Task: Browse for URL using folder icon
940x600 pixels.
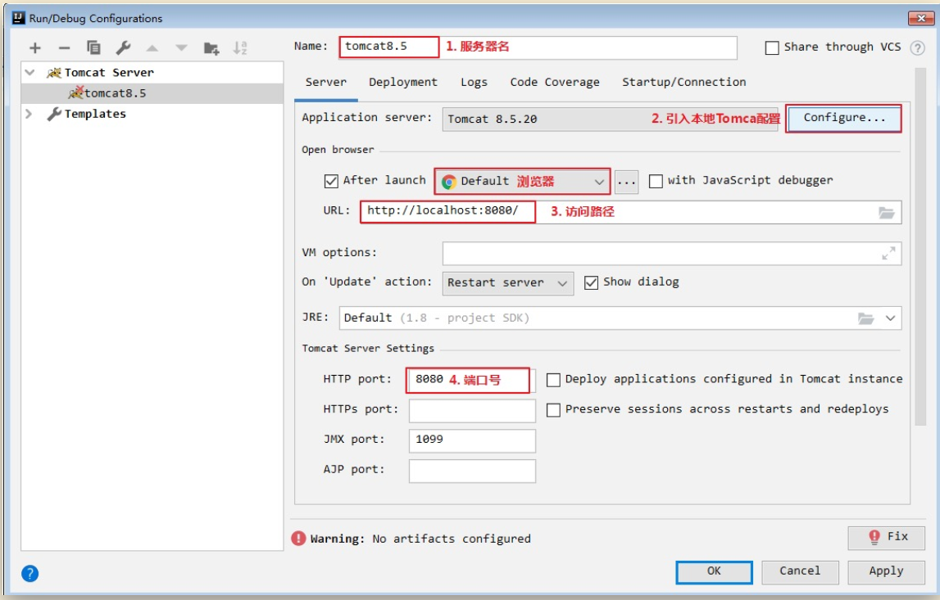Action: coord(887,213)
